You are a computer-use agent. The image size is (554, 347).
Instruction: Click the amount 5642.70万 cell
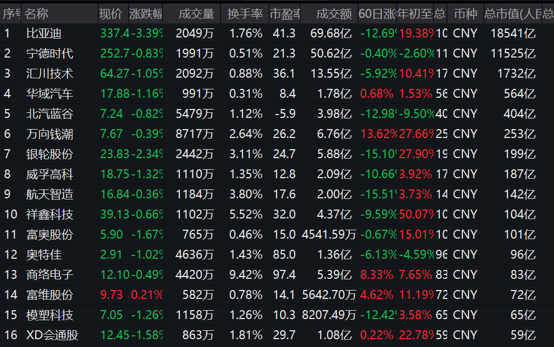329,295
